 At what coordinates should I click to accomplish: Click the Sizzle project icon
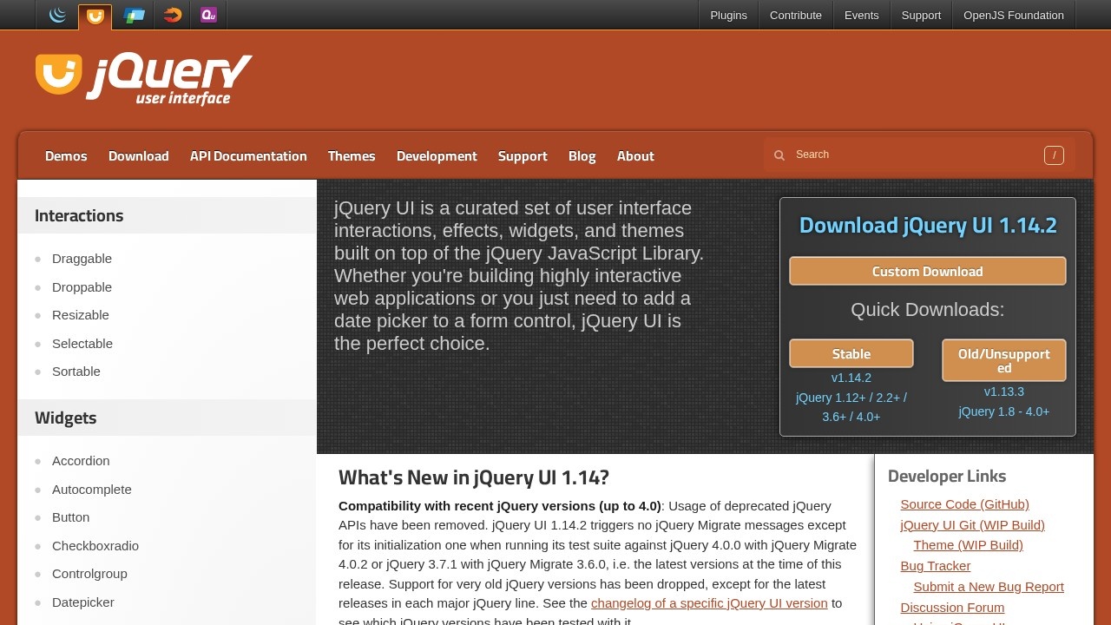coord(171,15)
